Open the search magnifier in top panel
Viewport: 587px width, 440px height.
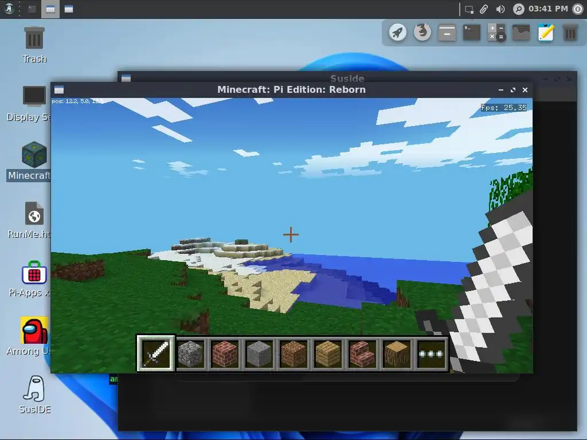[518, 9]
